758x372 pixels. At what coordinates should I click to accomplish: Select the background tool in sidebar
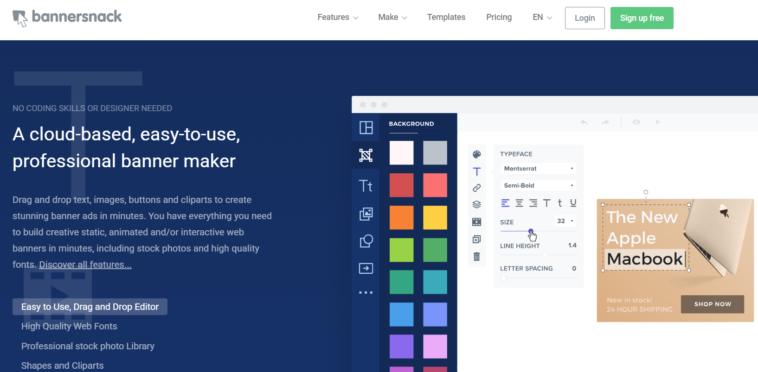click(366, 155)
